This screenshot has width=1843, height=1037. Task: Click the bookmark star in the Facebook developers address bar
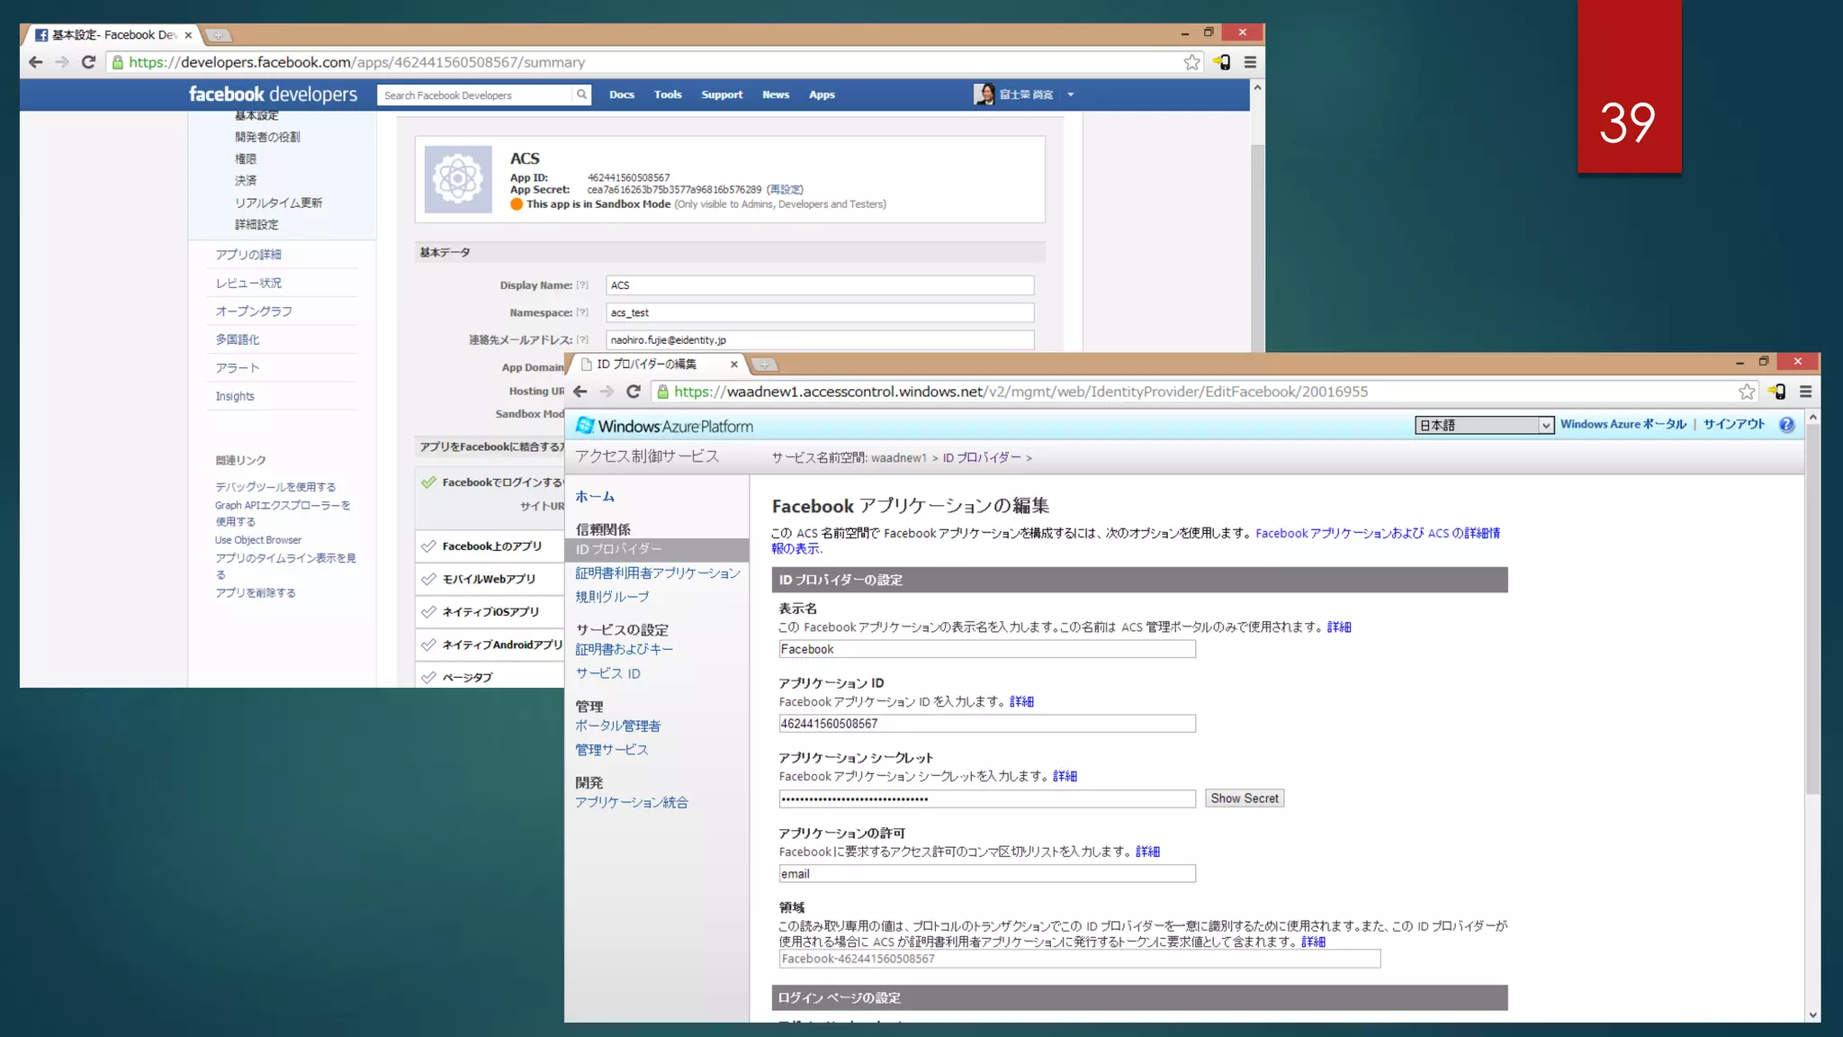(1191, 62)
